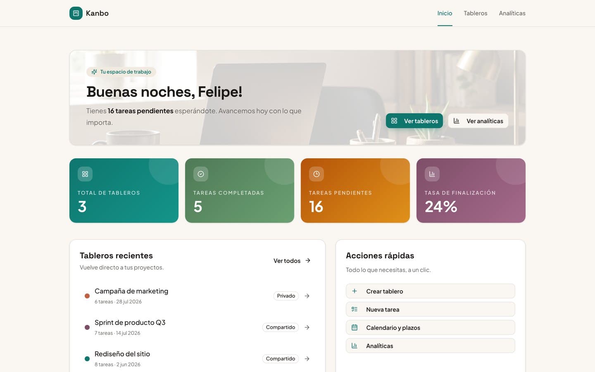This screenshot has height=372, width=595.
Task: Open Rediseño del sitio via its arrow
Action: (307, 359)
